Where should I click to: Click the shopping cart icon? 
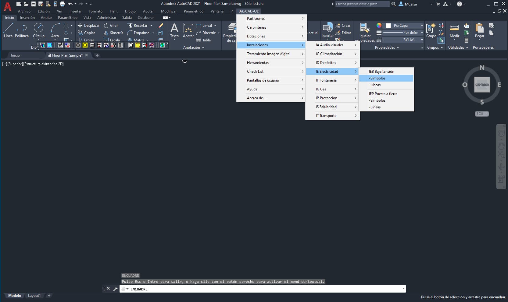click(x=438, y=4)
